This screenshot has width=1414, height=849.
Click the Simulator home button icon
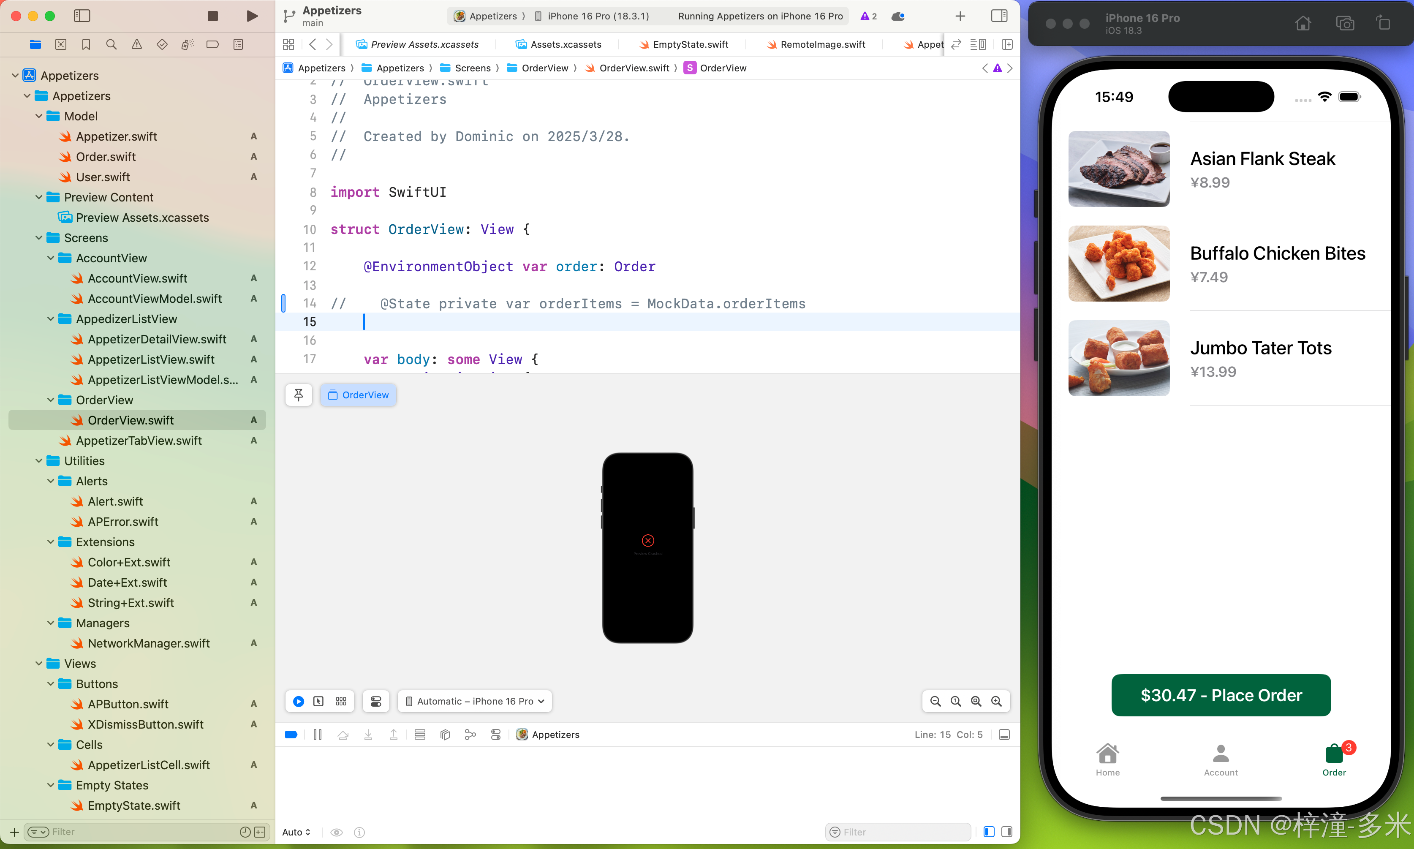pyautogui.click(x=1303, y=24)
